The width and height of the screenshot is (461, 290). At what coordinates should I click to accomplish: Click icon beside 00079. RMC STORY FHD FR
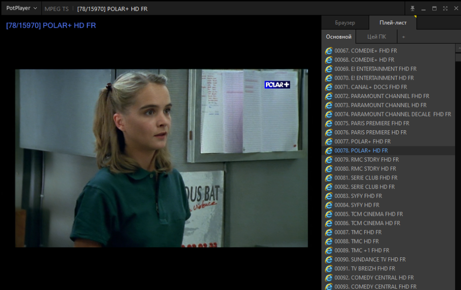click(x=328, y=160)
